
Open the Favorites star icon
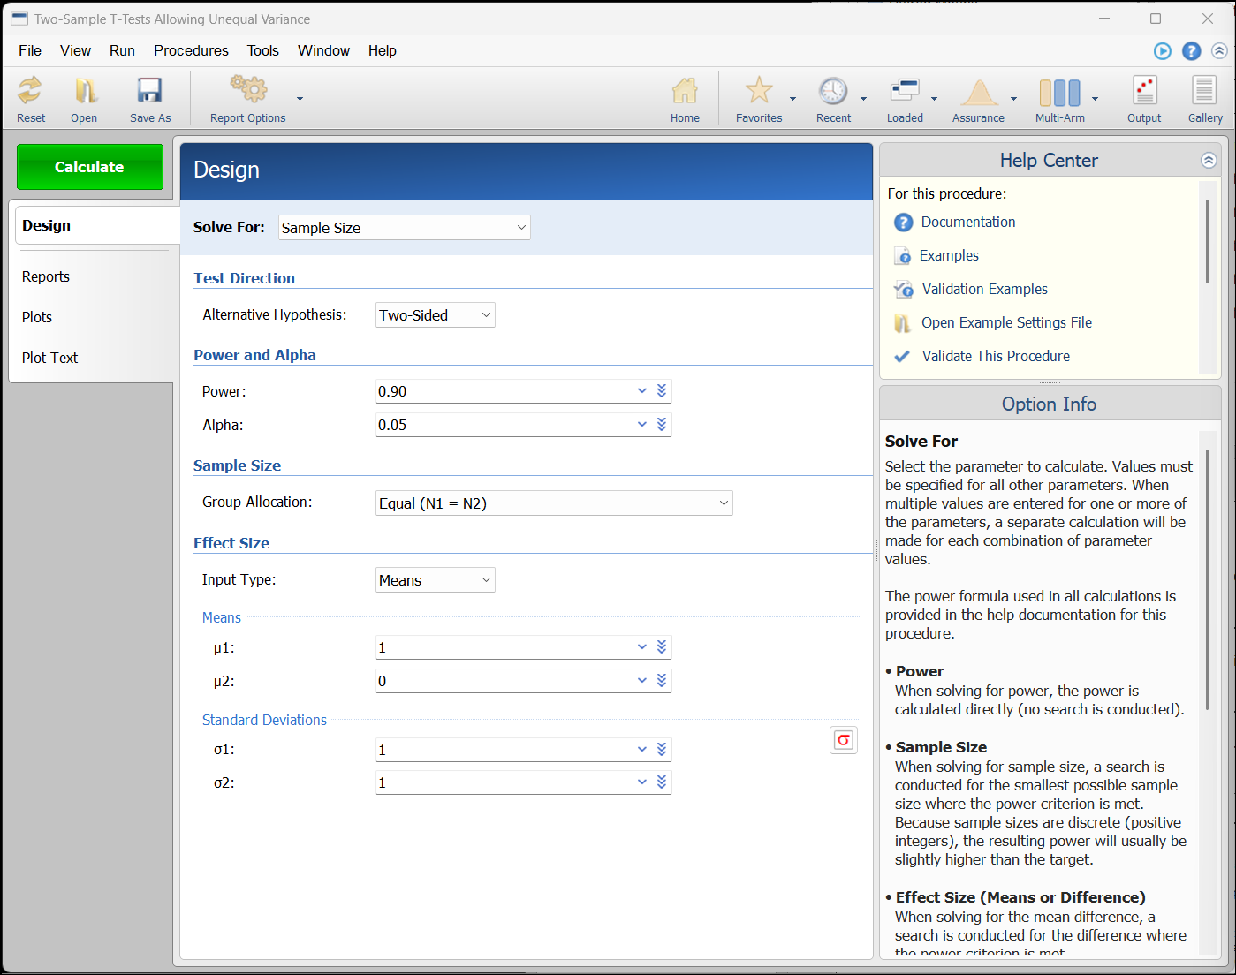(x=758, y=91)
